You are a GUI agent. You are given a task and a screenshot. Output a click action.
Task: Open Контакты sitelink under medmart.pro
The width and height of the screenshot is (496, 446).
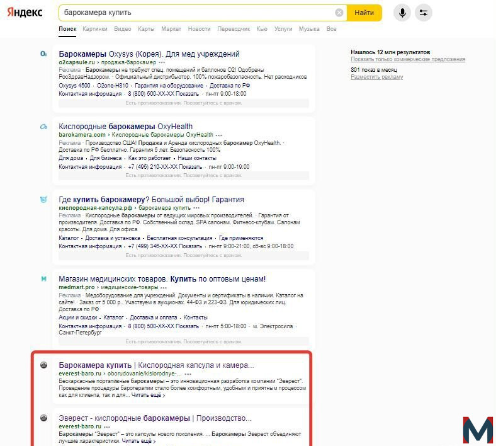pos(196,317)
